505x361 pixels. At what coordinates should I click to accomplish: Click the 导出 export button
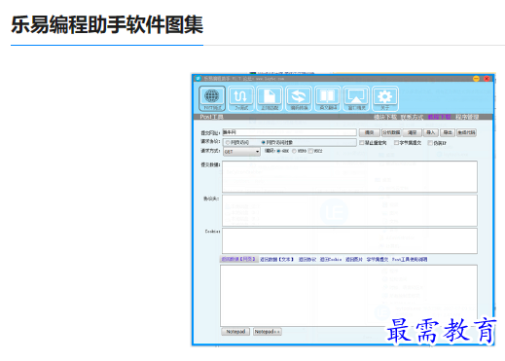point(448,132)
